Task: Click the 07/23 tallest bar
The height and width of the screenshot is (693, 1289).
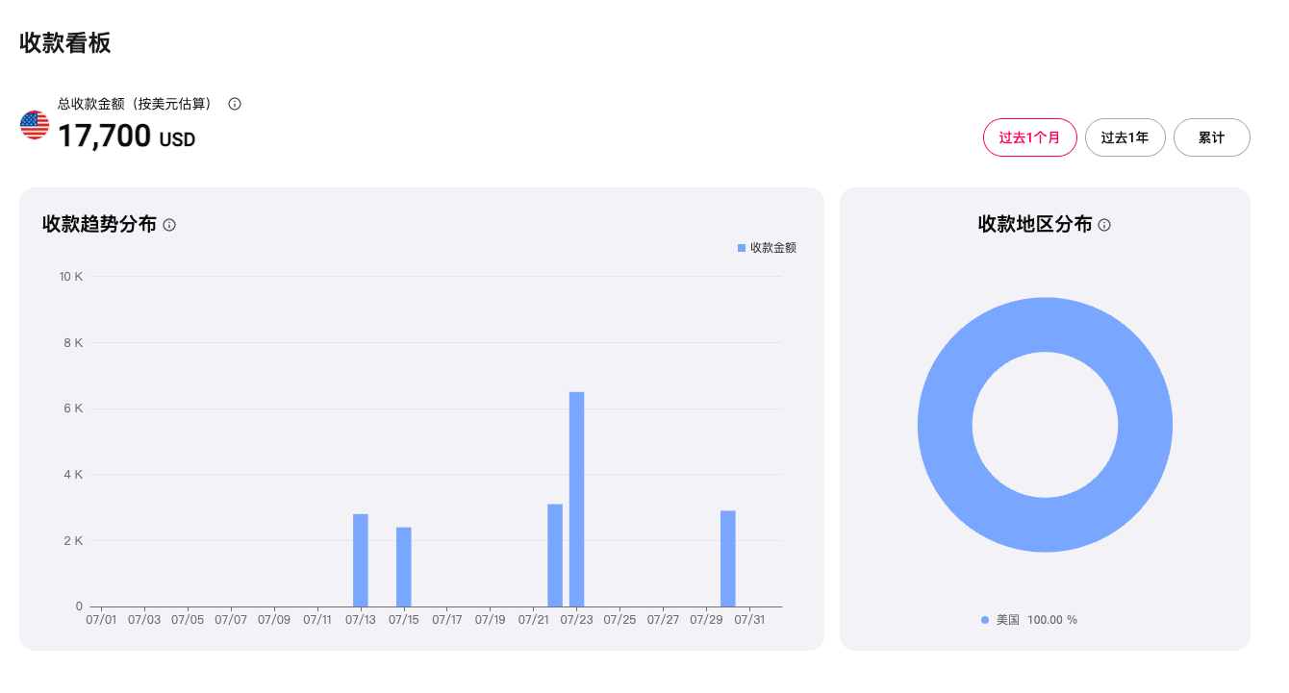Action: click(x=577, y=499)
